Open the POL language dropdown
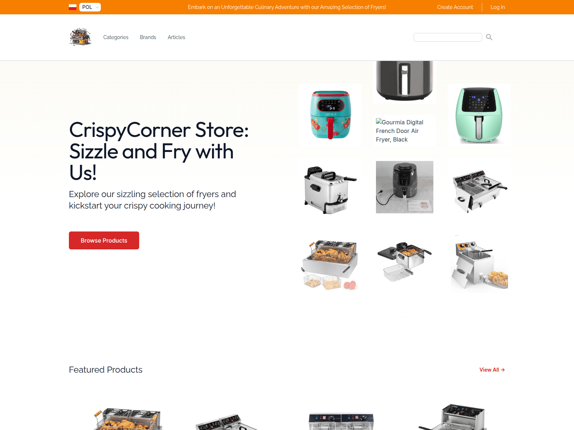The width and height of the screenshot is (574, 430). [90, 7]
